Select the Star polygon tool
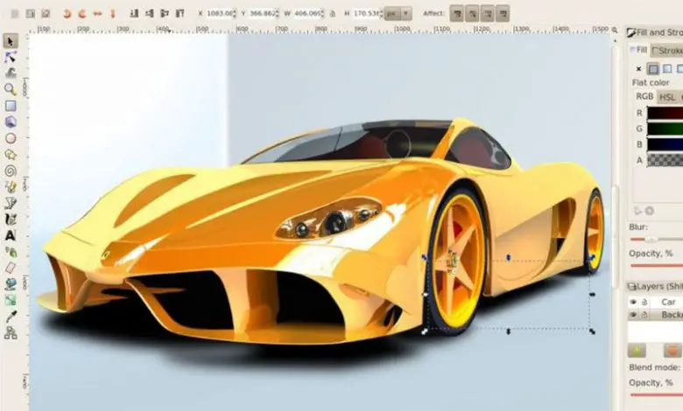 [10, 155]
